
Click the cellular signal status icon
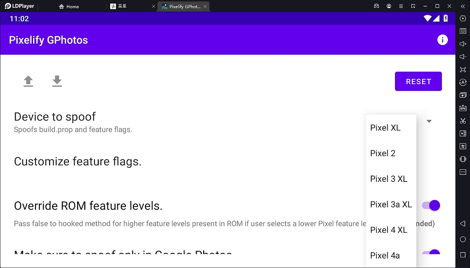coord(436,18)
